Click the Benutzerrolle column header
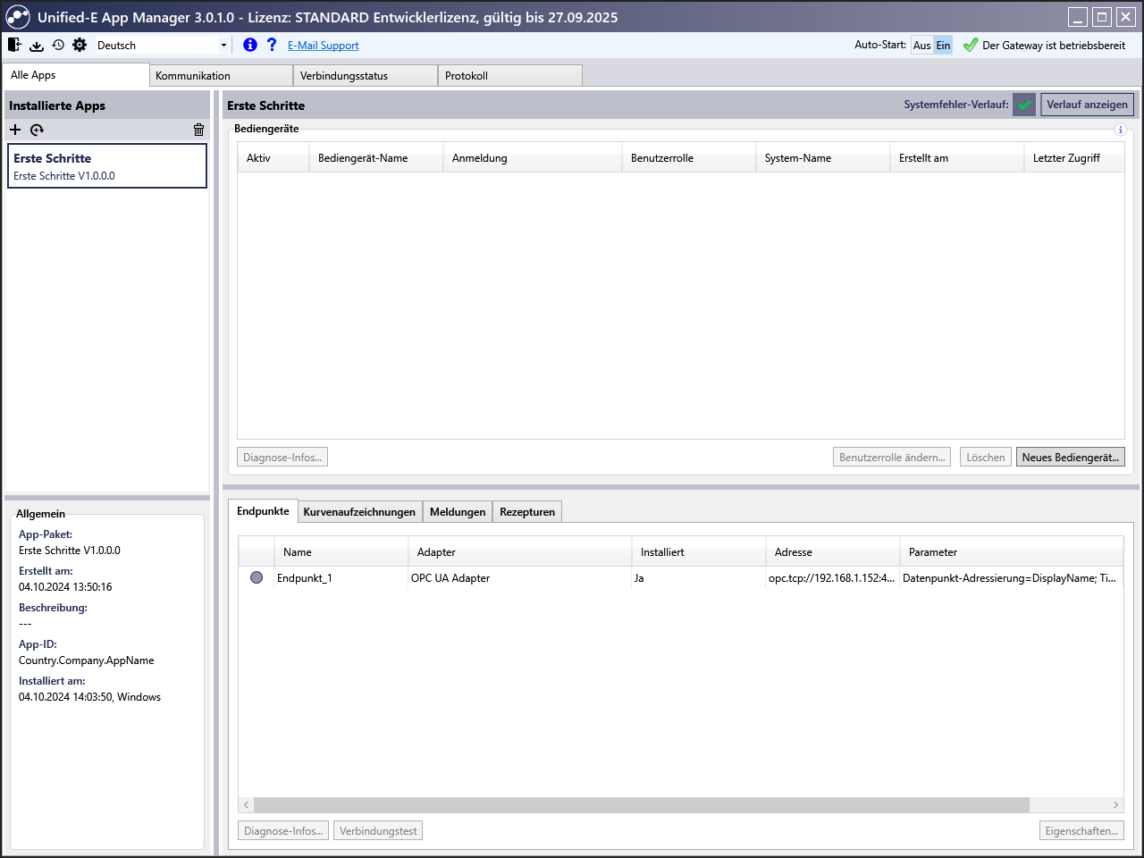 pyautogui.click(x=689, y=157)
